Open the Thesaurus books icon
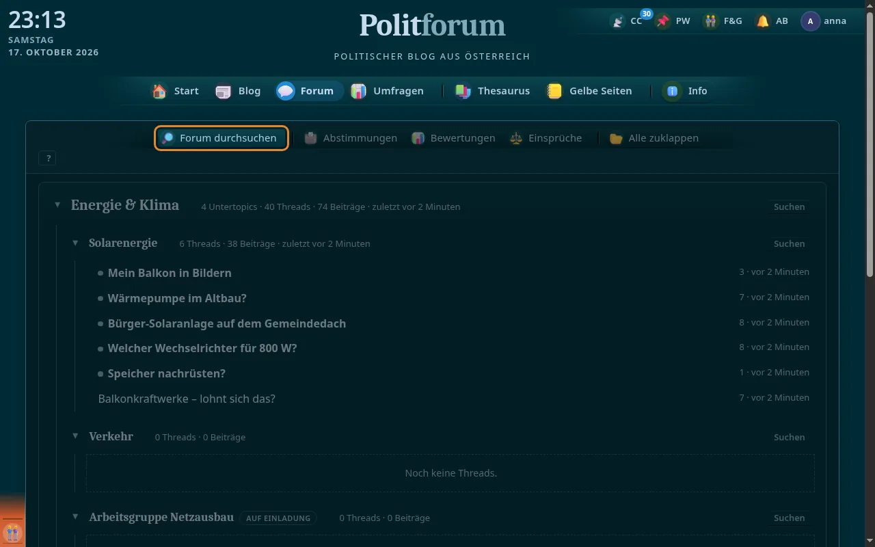Viewport: 875px width, 547px height. coord(463,91)
